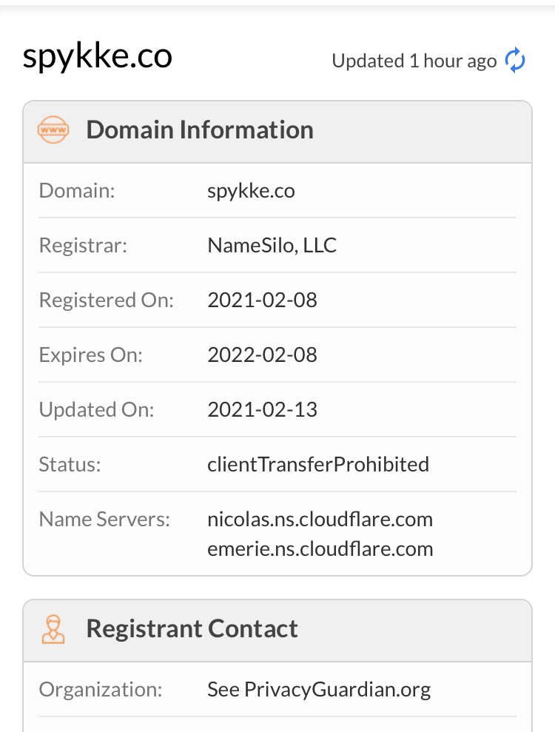Click the NameSilo, LLC registrar value
Viewport: 555px width, 732px height.
(x=272, y=246)
